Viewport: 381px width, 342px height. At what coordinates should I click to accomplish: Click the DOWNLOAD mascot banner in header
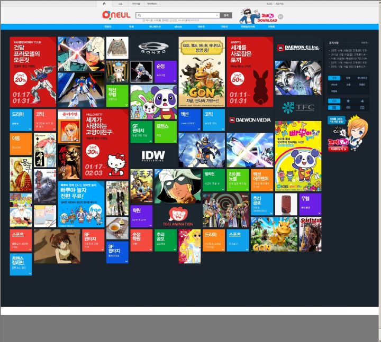[258, 16]
